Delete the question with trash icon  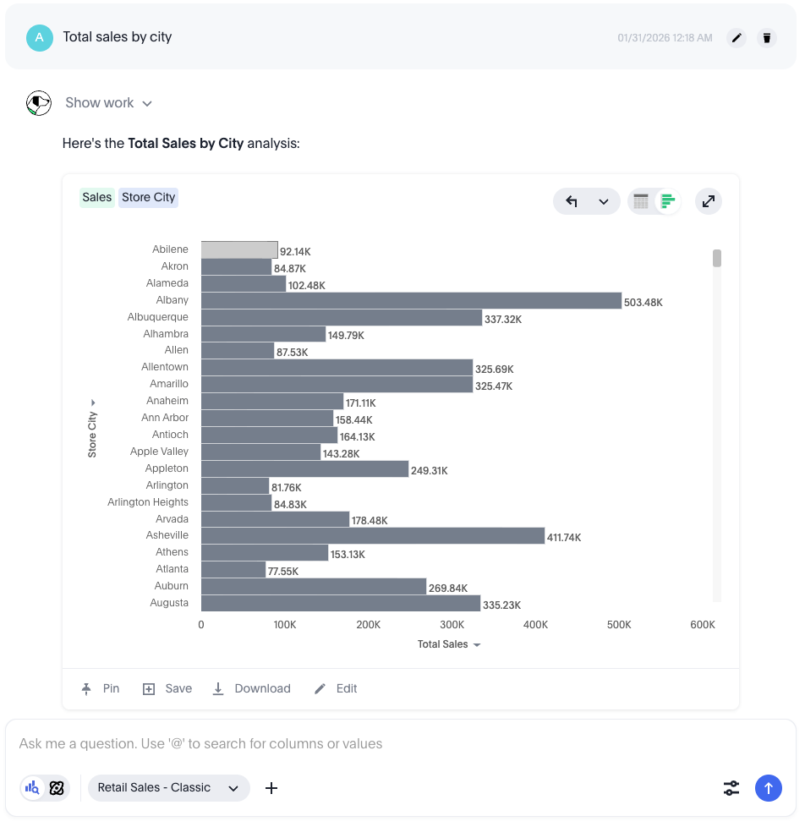pyautogui.click(x=767, y=38)
